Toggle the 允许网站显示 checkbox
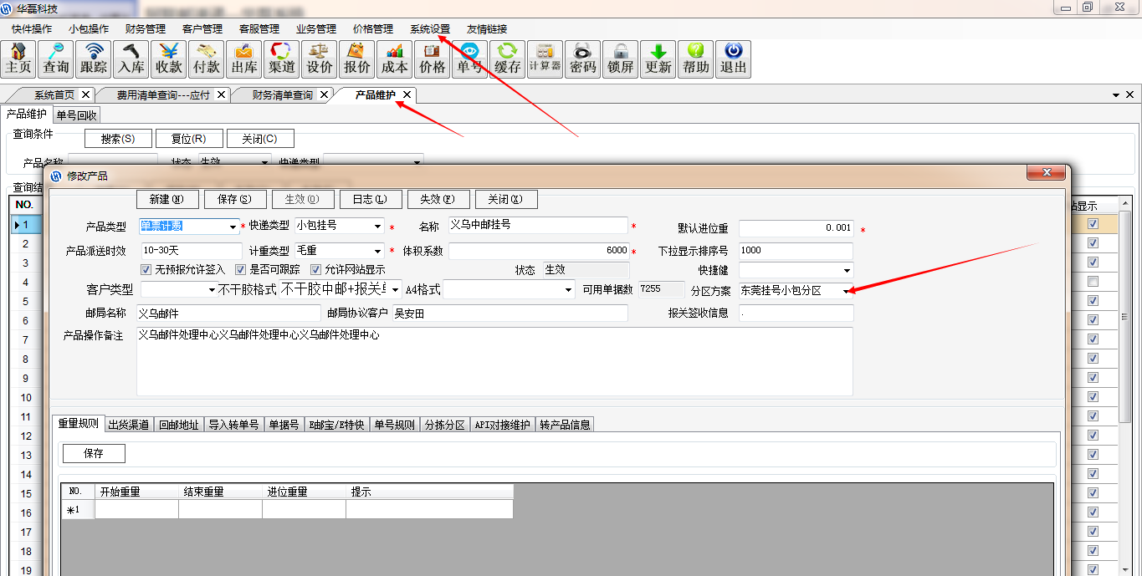The width and height of the screenshot is (1142, 576). click(316, 270)
